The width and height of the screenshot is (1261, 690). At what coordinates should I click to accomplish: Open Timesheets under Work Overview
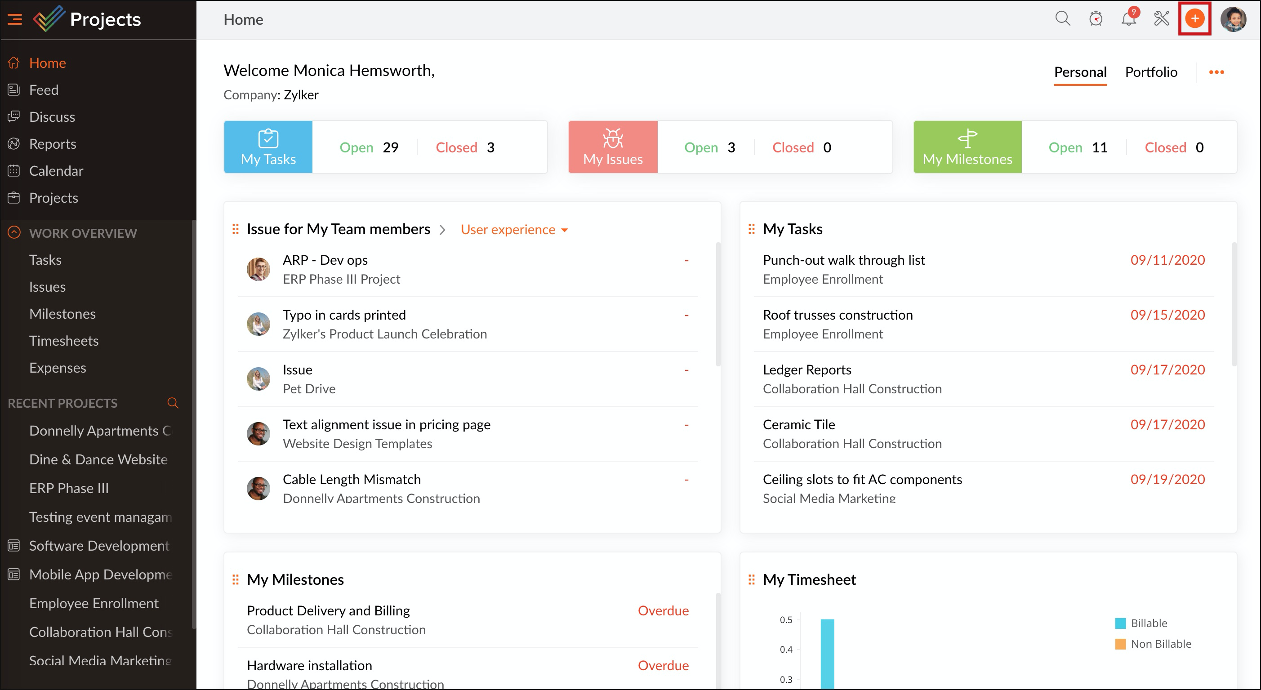[x=64, y=341]
